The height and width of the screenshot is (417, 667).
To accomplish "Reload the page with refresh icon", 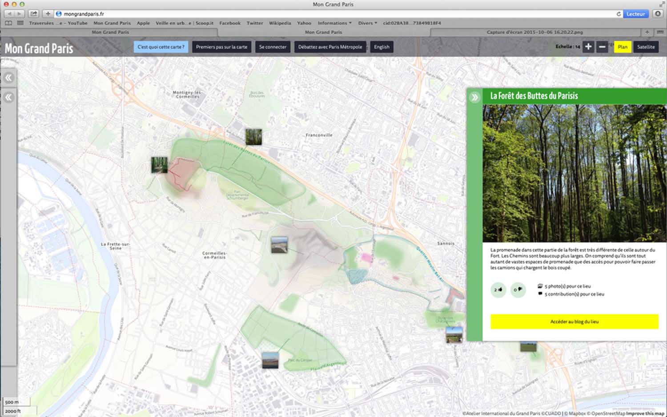I will tap(618, 14).
